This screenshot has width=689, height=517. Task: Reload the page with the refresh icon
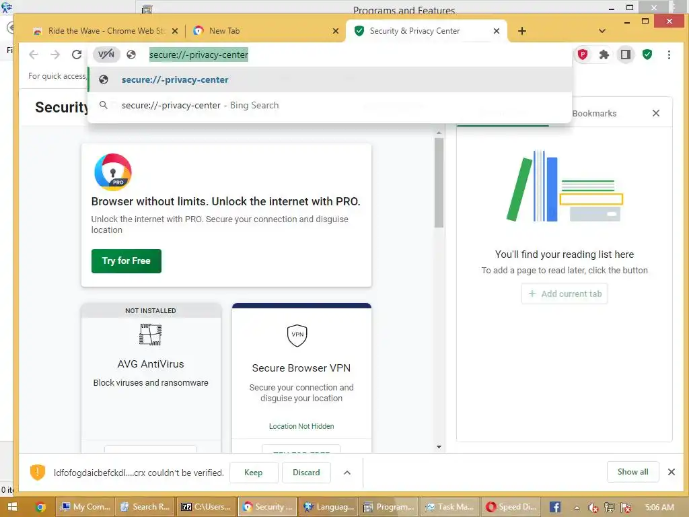click(77, 55)
